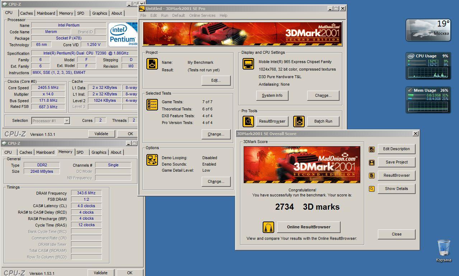
Task: Click Edit... button in Project section
Action: [216, 81]
